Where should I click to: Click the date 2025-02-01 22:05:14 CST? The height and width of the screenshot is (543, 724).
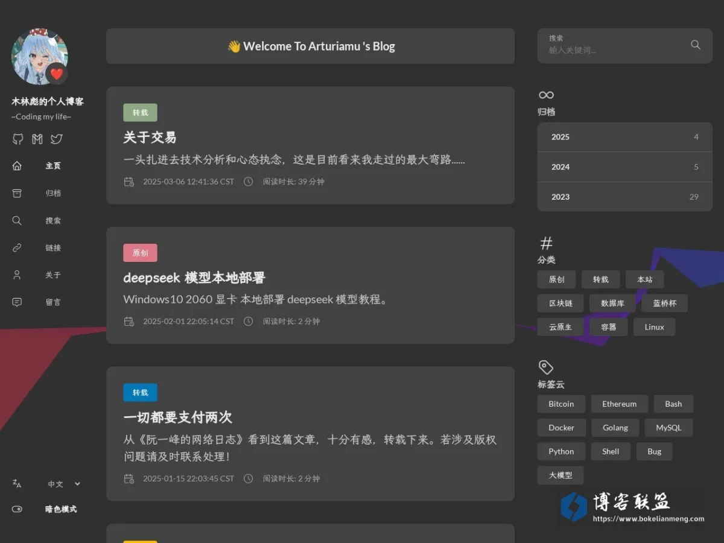click(188, 322)
